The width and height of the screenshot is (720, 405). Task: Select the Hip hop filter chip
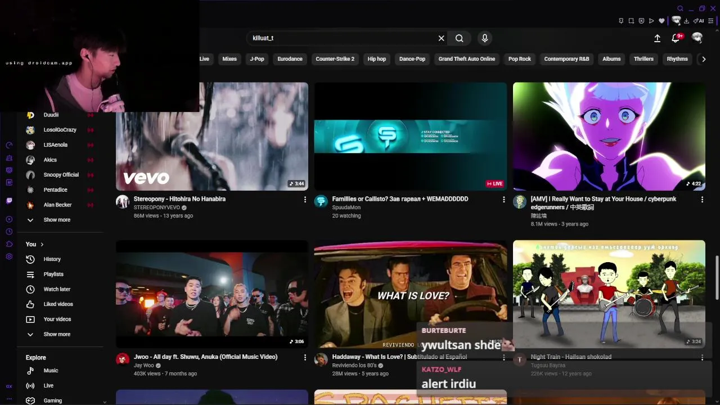click(x=377, y=59)
